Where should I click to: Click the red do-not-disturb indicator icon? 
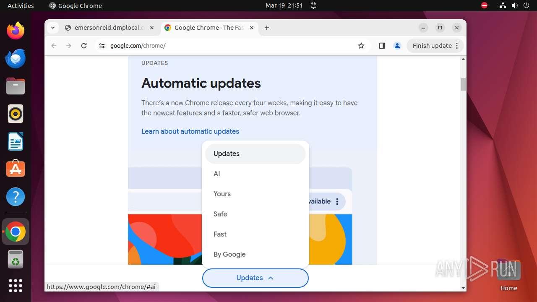pos(485,5)
